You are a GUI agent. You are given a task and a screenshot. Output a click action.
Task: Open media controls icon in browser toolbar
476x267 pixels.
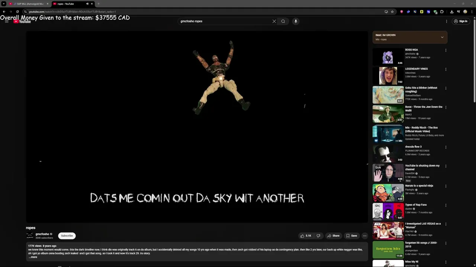pyautogui.click(x=459, y=11)
